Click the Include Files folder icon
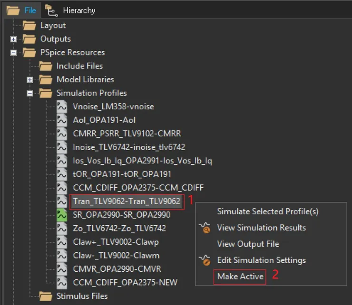The width and height of the screenshot is (352, 305). [46, 66]
